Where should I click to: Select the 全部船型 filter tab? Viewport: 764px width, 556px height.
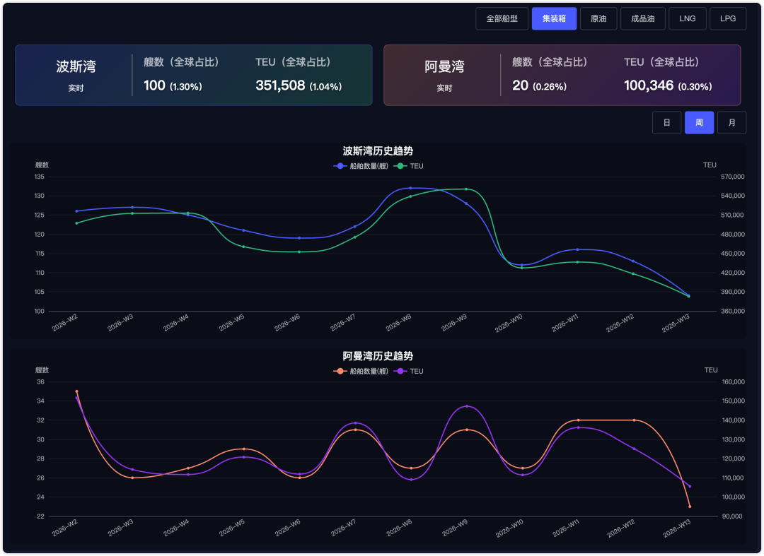point(502,18)
